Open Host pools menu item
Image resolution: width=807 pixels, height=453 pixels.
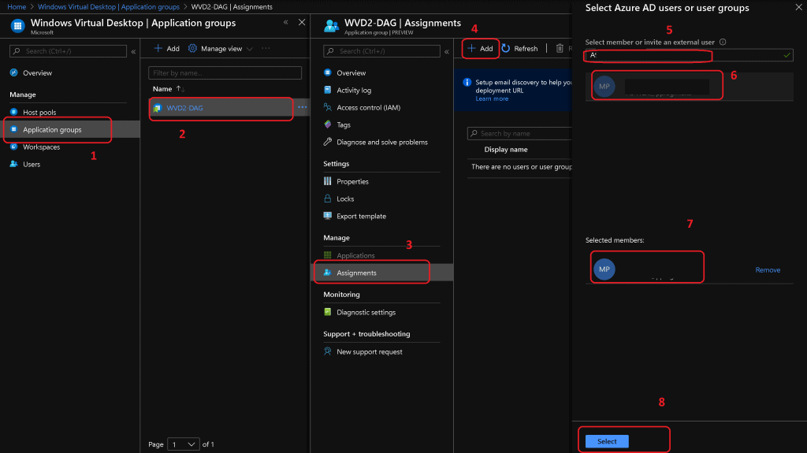[x=39, y=112]
